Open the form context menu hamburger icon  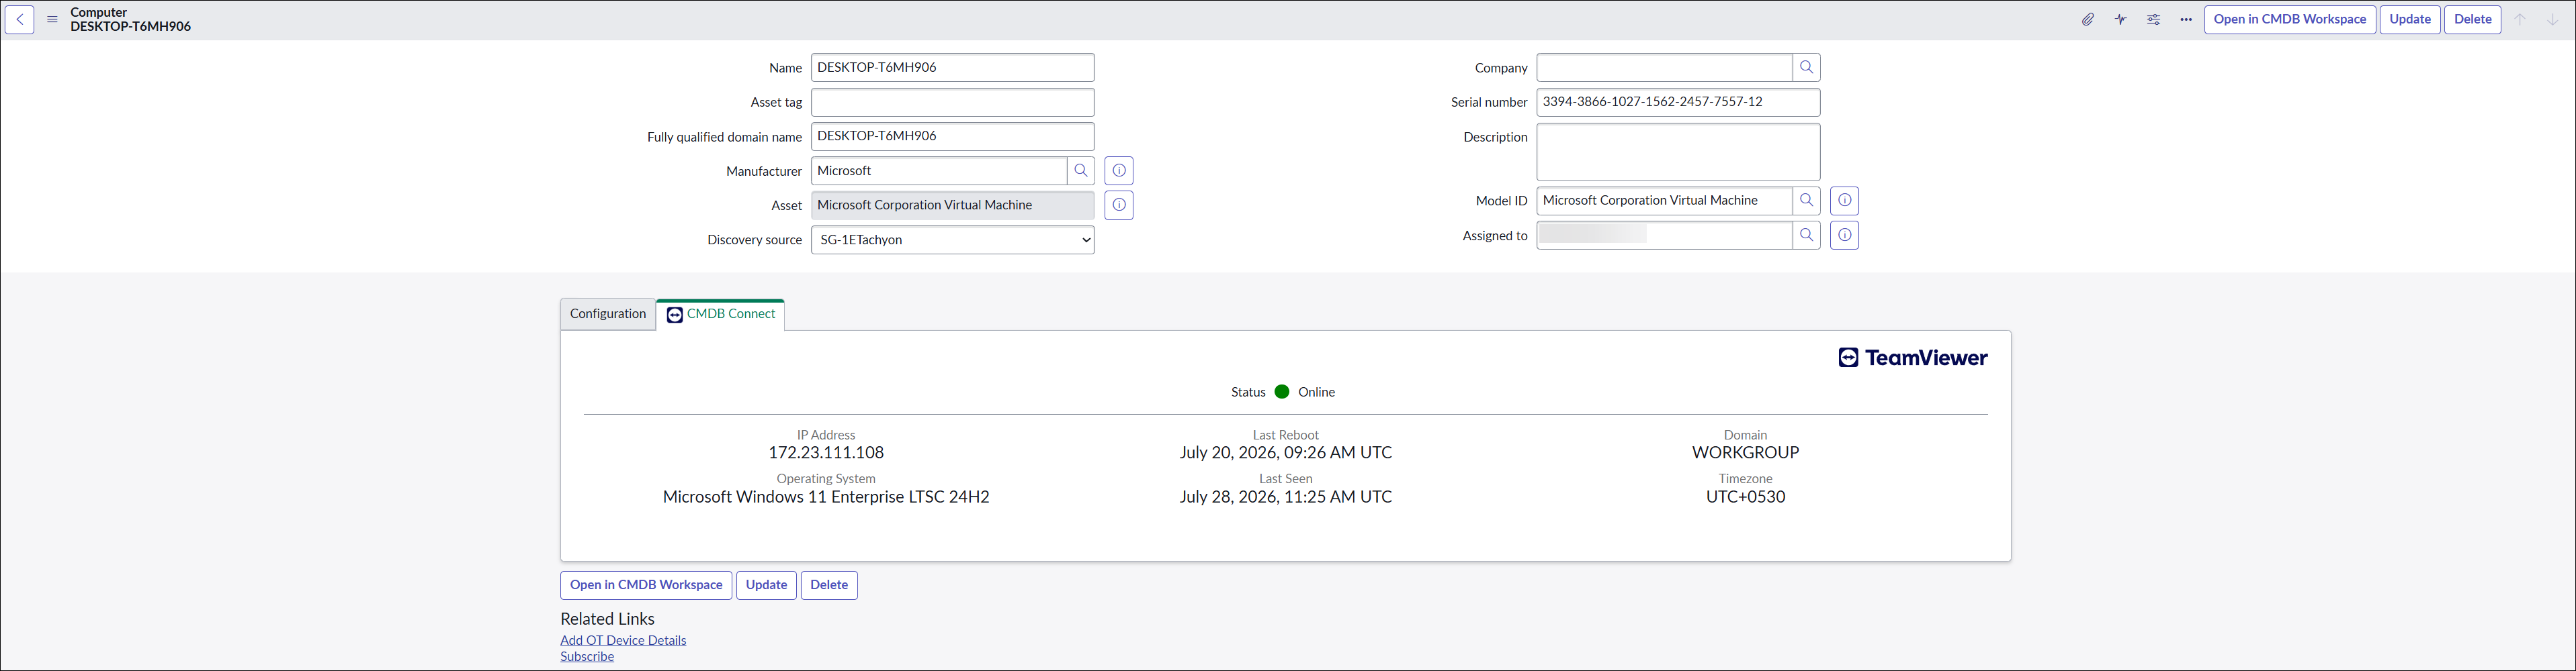(x=52, y=19)
